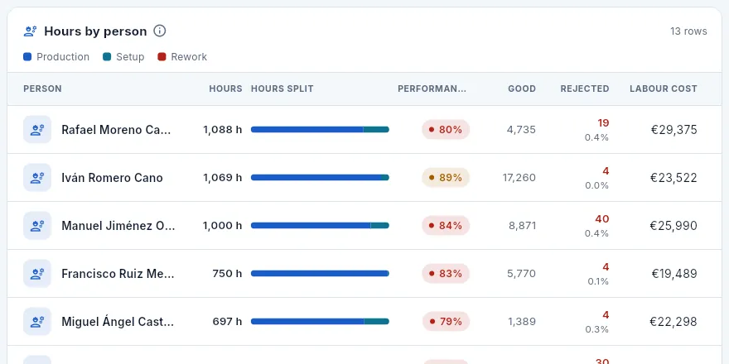This screenshot has height=364, width=729.
Task: Click Miguel Ángel's avatar icon
Action: pyautogui.click(x=37, y=321)
